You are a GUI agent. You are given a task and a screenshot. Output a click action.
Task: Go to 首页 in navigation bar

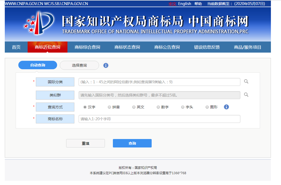[x=16, y=47]
